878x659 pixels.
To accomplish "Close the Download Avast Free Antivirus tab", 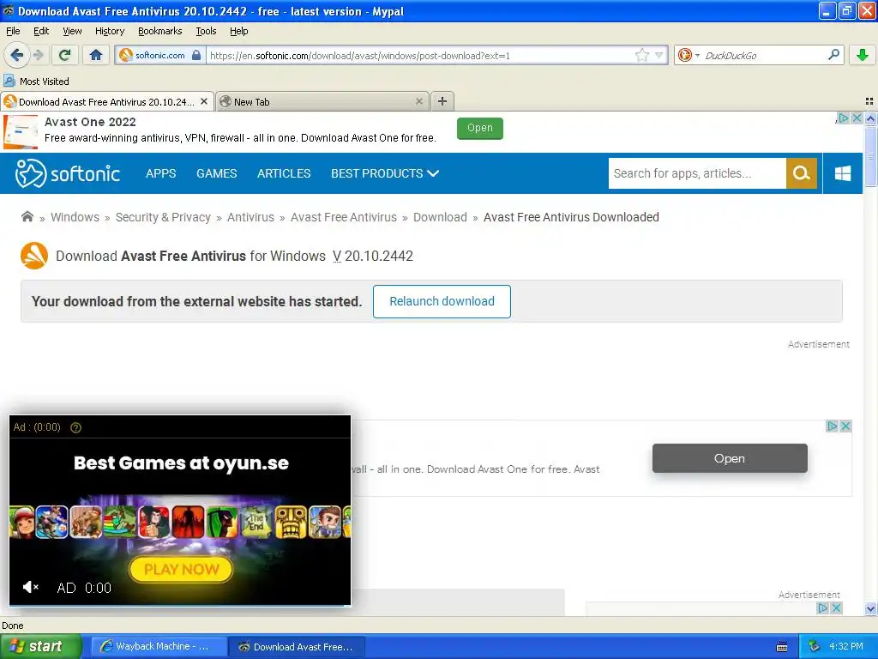I will coord(204,101).
